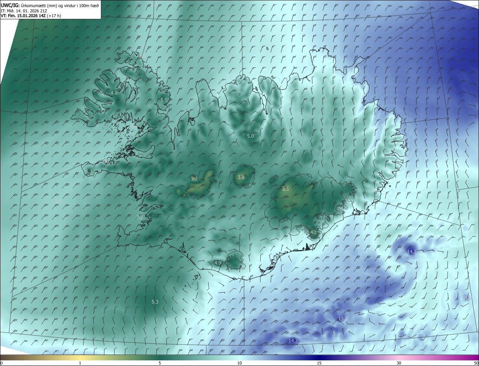This screenshot has height=366, width=479.
Task: Click the 3.8 value label on the map
Action: [241, 177]
